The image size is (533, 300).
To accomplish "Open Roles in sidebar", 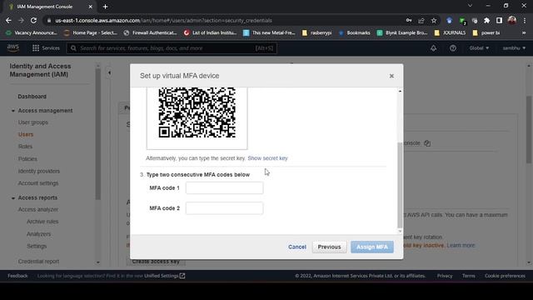I will 25,147.
